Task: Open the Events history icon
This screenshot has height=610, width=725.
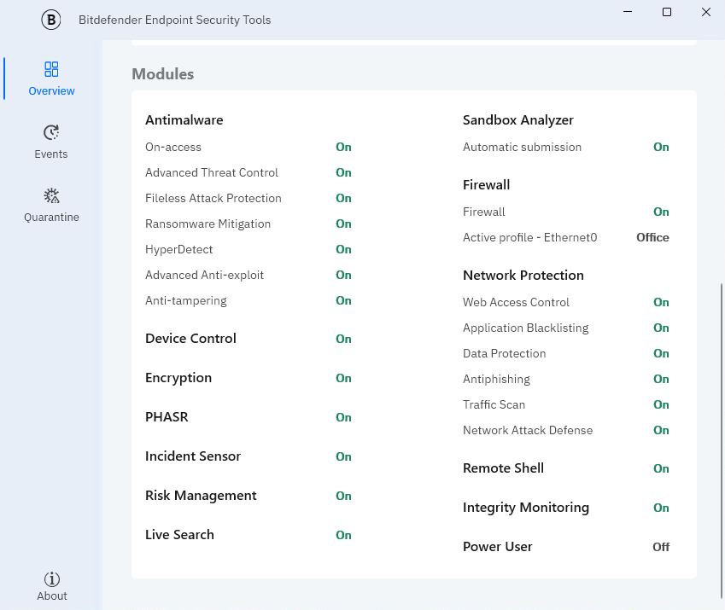Action: pos(51,132)
